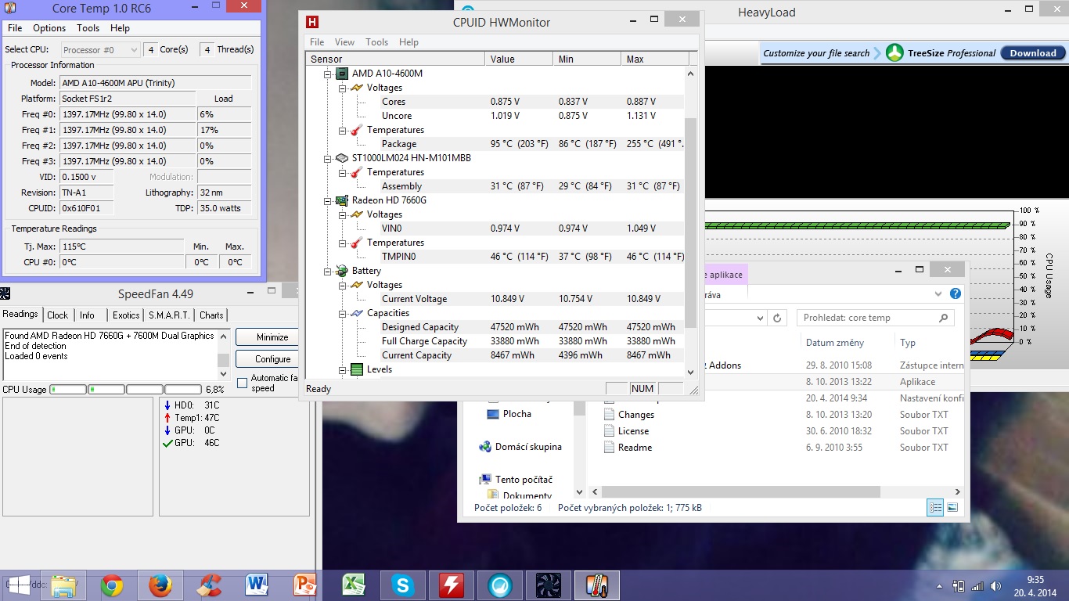Collapse the Levels group in HWMonitor

click(342, 369)
